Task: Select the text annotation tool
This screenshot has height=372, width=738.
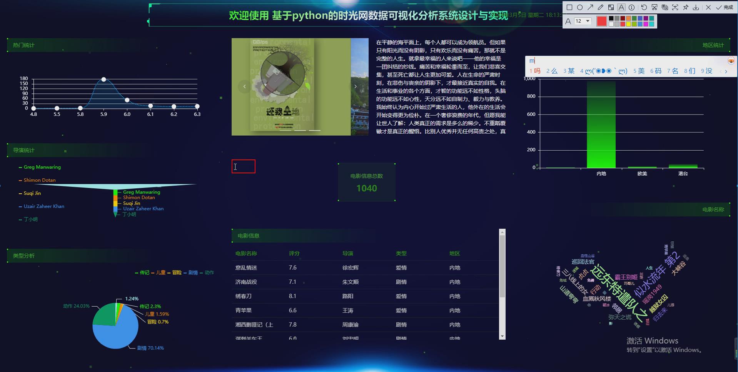Action: tap(621, 8)
